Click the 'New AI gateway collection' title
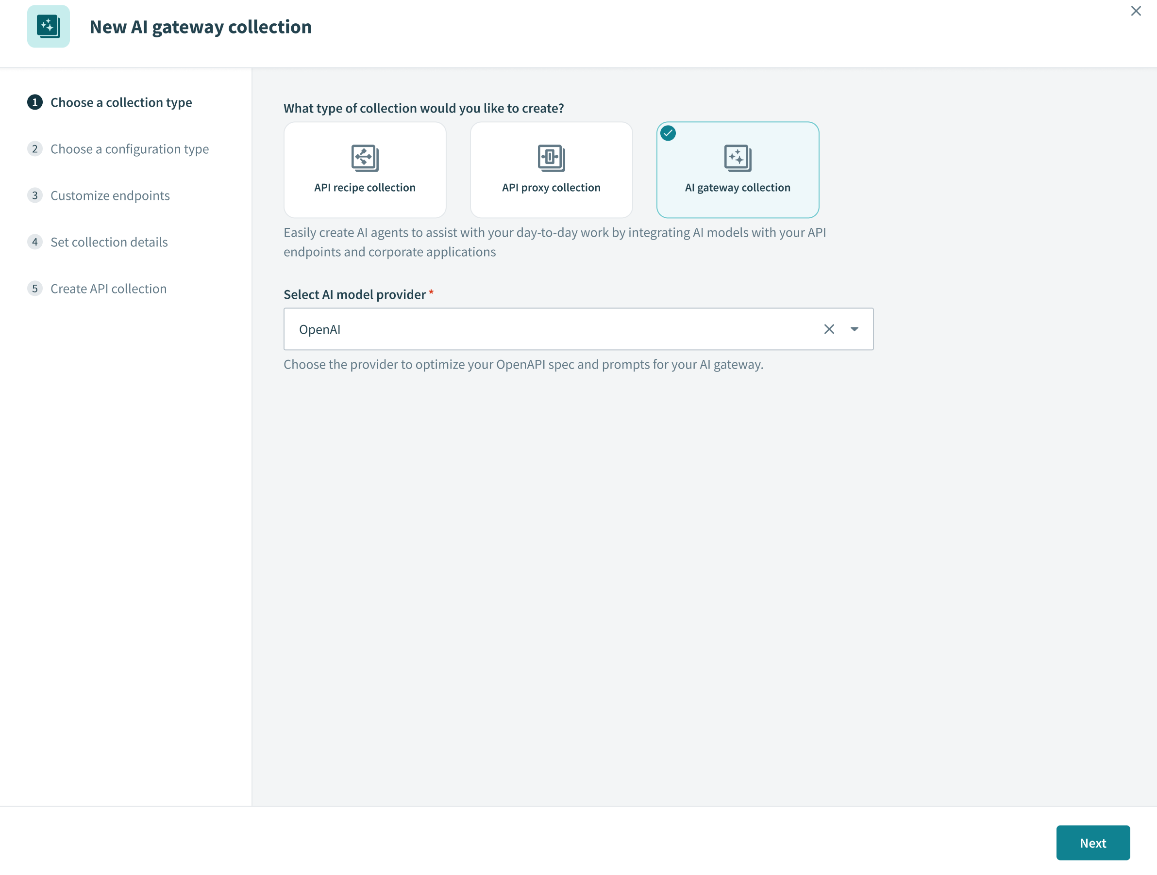 pos(201,27)
